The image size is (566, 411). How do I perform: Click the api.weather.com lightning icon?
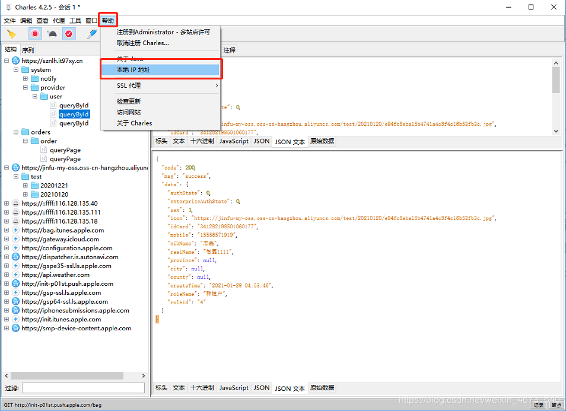tap(15, 275)
